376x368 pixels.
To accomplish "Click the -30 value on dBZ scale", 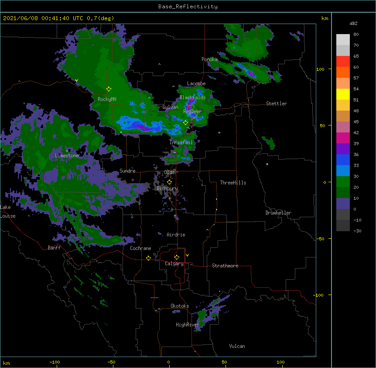I will tap(357, 231).
